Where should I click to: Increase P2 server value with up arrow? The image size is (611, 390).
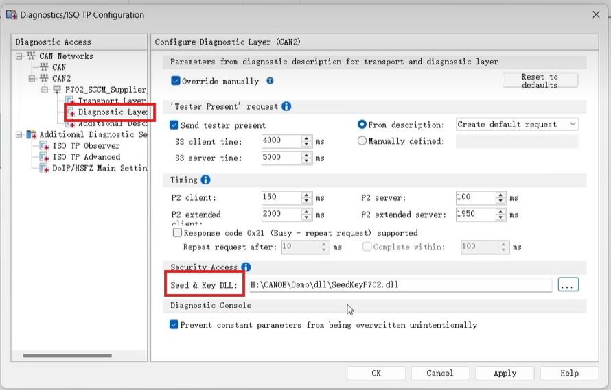click(501, 195)
